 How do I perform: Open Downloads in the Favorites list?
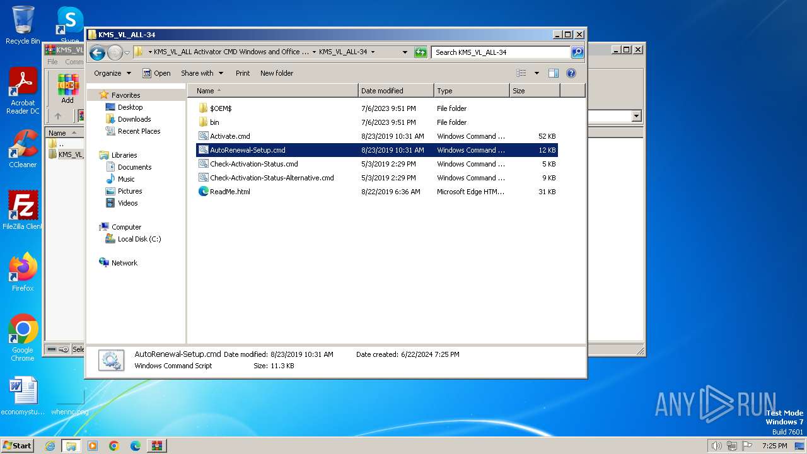click(134, 119)
